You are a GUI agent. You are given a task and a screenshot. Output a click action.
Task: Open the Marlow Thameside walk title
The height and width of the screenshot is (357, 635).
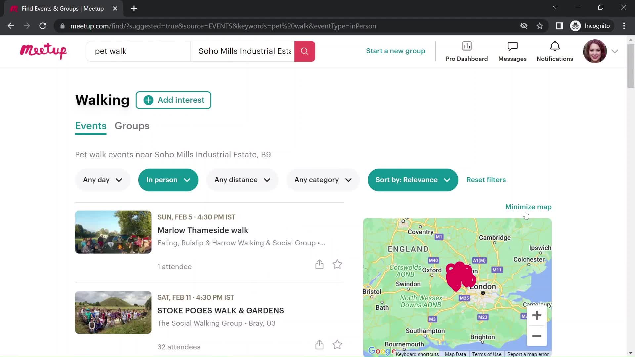point(203,230)
